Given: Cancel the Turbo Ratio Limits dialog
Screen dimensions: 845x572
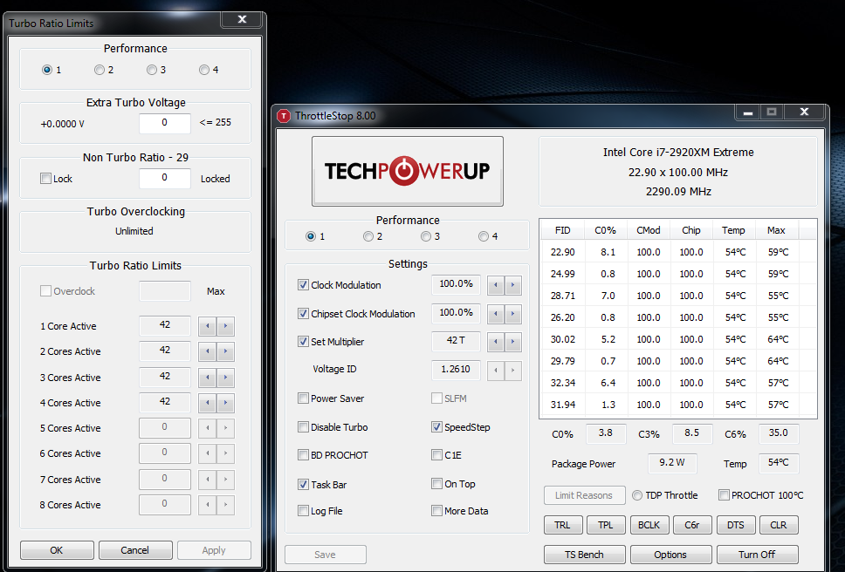Looking at the screenshot, I should [x=135, y=550].
